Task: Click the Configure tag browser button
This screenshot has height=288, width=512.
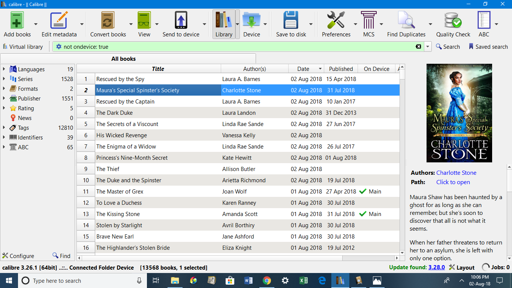Action: tap(18, 256)
